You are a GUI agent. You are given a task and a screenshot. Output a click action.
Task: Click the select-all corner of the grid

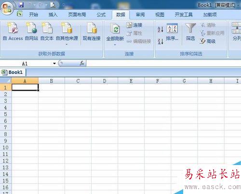(x=6, y=81)
